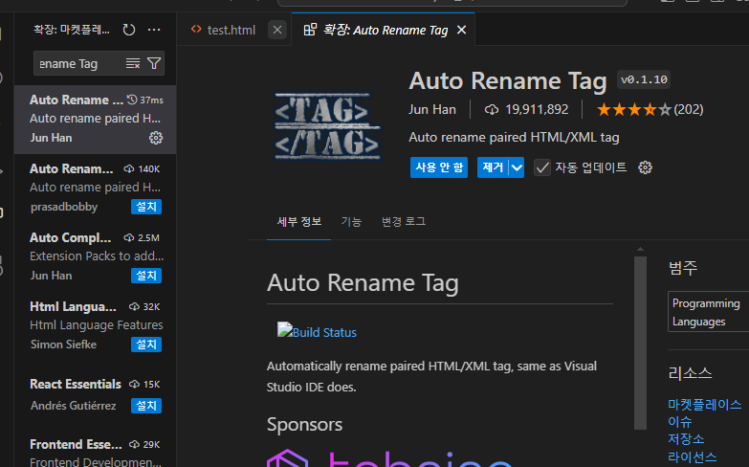Open the star rating reviews
The image size is (749, 467).
tap(650, 110)
